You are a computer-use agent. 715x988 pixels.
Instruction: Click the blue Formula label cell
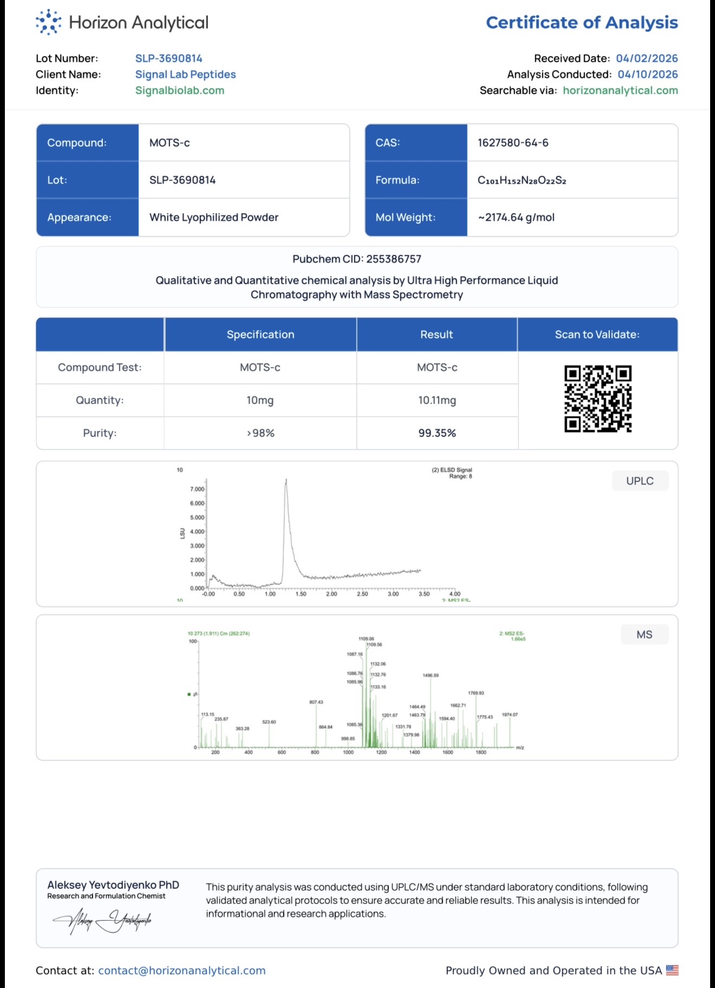tap(416, 180)
